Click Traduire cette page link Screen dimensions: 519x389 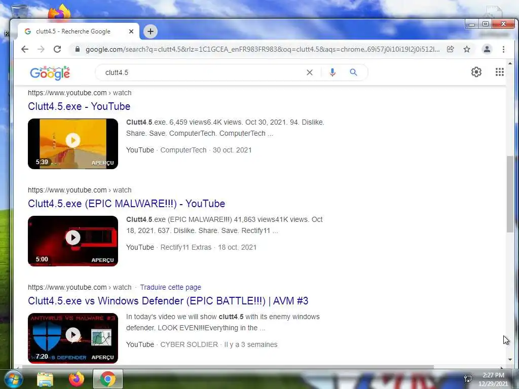(x=170, y=288)
